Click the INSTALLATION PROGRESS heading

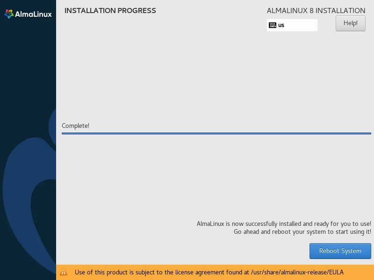click(x=110, y=11)
